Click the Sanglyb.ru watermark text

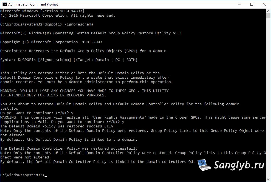point(239,165)
